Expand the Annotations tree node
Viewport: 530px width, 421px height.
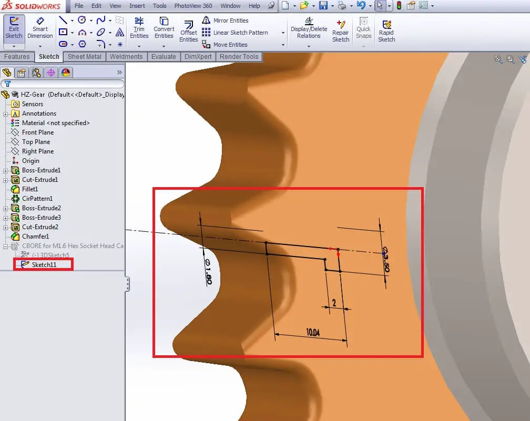(6, 114)
